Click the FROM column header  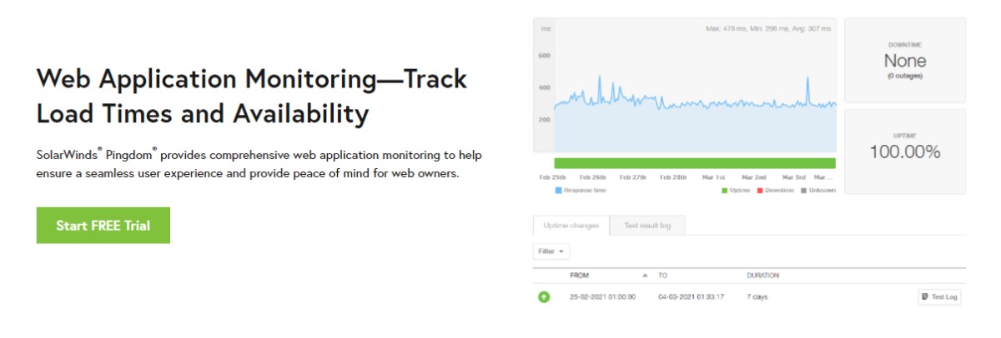point(580,275)
